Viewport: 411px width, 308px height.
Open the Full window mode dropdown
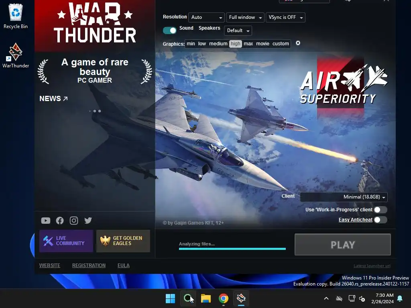245,17
